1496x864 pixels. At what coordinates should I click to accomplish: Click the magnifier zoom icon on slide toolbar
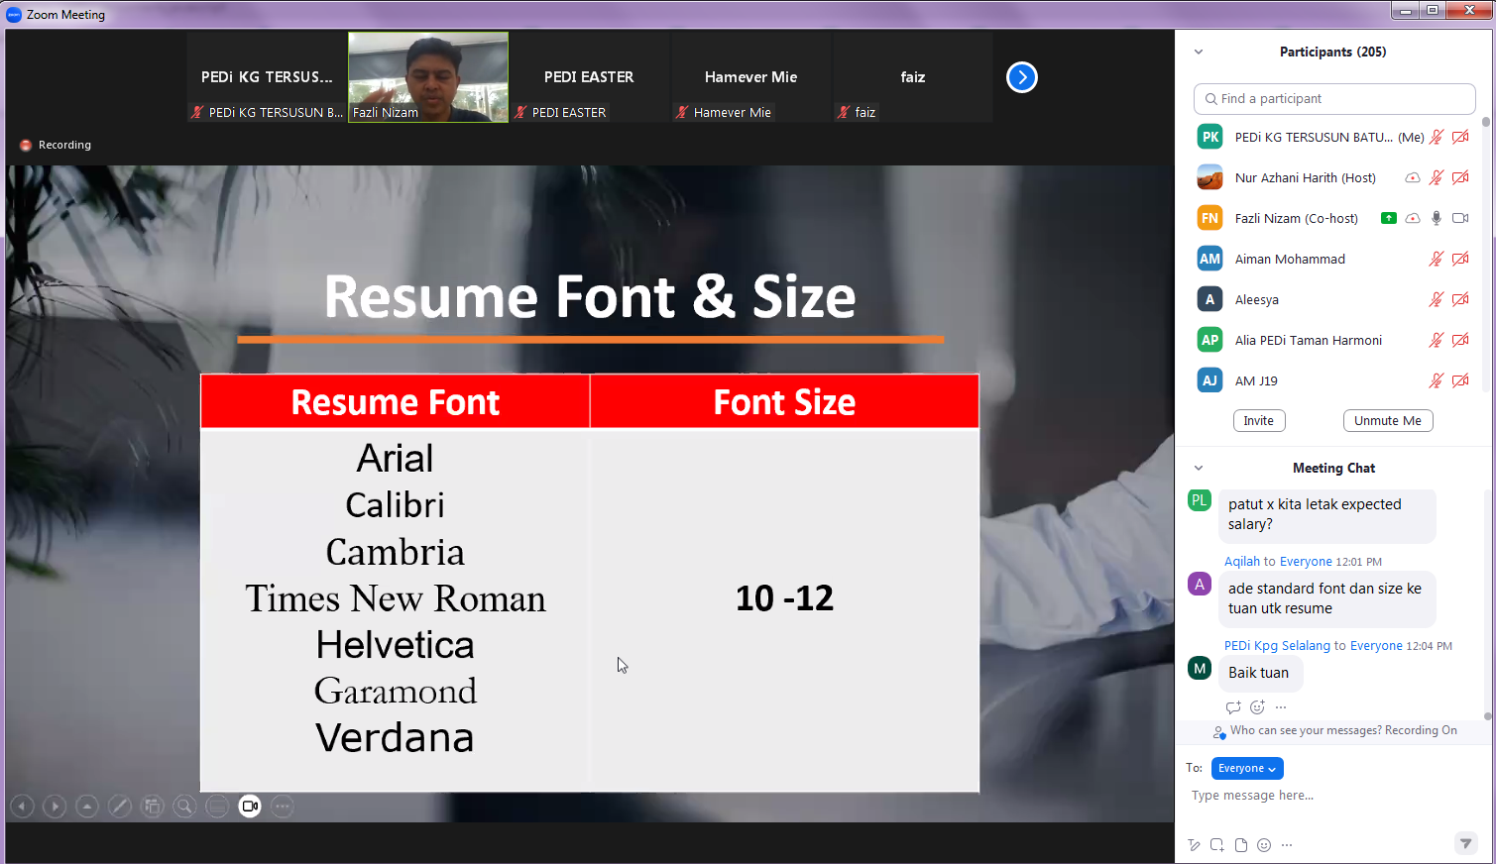click(184, 807)
